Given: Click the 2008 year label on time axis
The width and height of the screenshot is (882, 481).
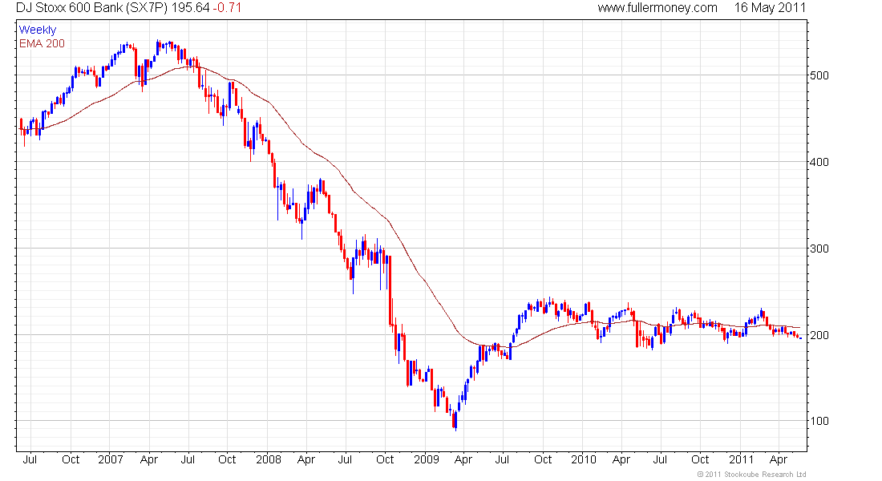Looking at the screenshot, I should 269,459.
